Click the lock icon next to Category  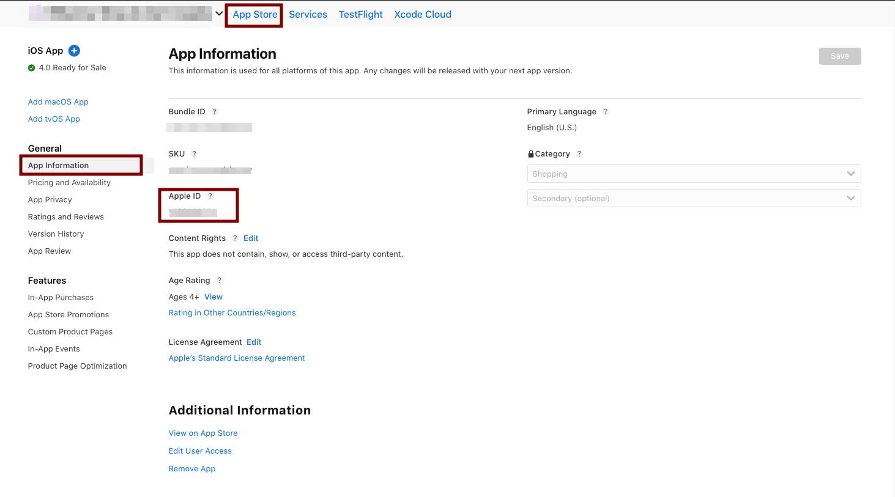530,154
